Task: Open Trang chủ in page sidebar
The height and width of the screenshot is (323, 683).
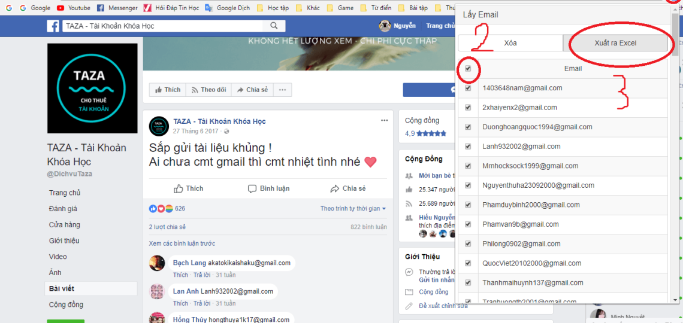Action: [65, 193]
